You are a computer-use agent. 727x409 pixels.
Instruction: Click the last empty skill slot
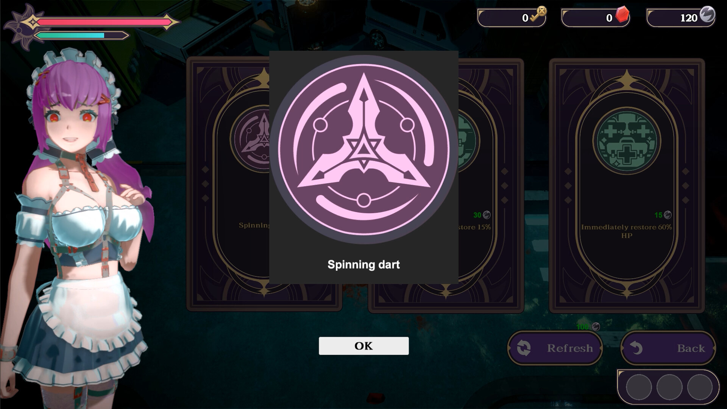coord(700,387)
